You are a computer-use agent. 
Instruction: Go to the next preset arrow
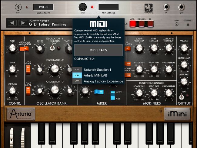(x=23, y=23)
